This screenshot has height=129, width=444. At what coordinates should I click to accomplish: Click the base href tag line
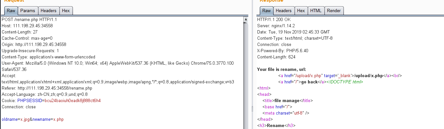point(277,107)
